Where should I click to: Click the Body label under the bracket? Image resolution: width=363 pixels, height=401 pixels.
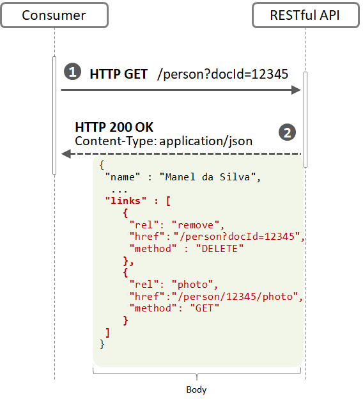tap(196, 389)
